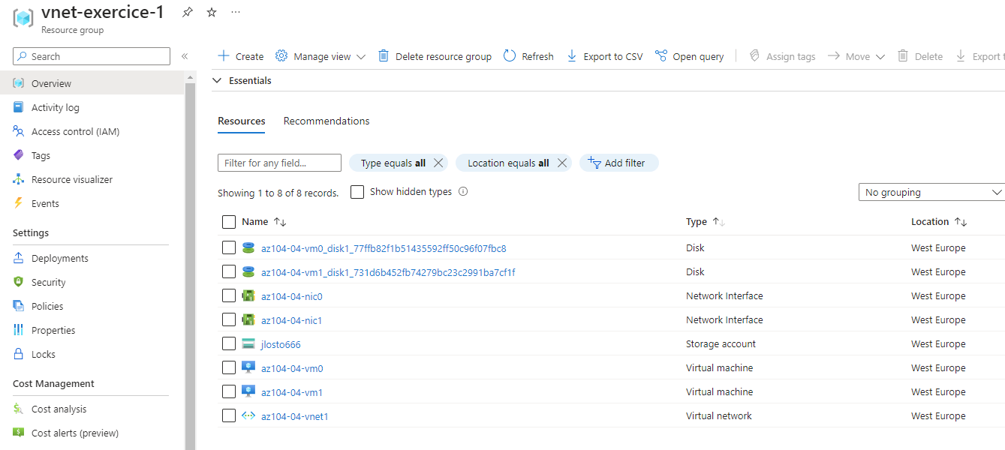Click the Filter for any field input
The width and height of the screenshot is (1005, 450).
pyautogui.click(x=279, y=163)
